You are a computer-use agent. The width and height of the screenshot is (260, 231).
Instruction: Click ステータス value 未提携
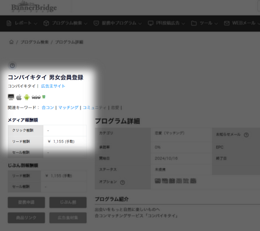[160, 170]
